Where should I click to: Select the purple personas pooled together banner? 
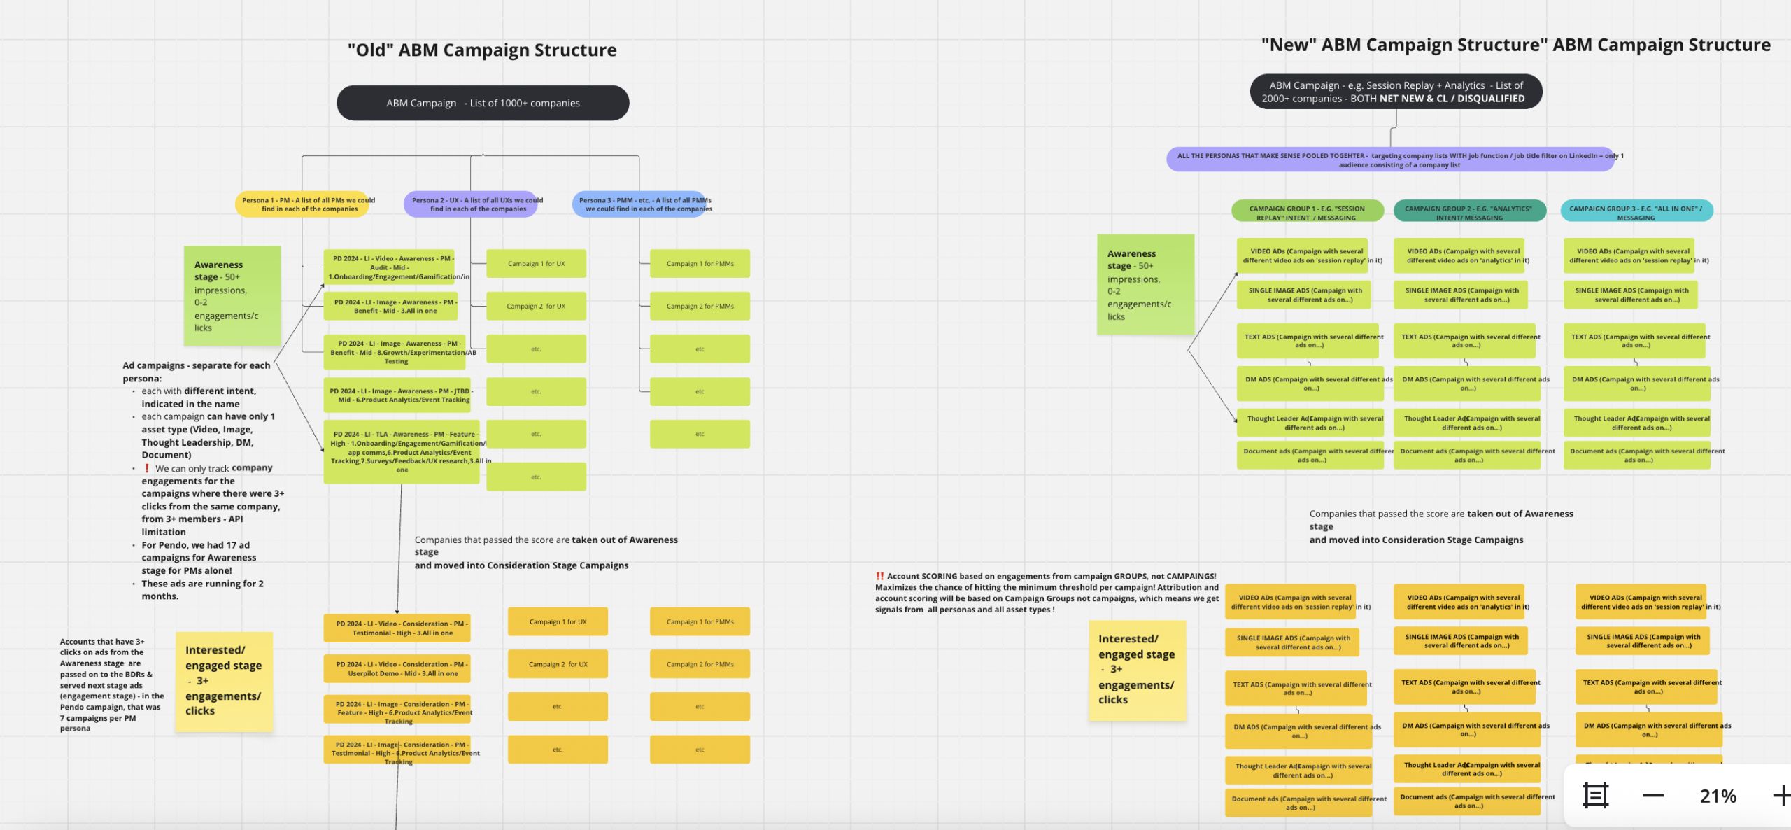click(1395, 160)
